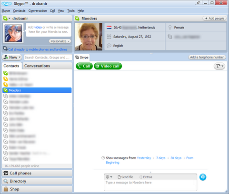Click 'Call cheaply to mobile phones and landlines'

coord(38,49)
